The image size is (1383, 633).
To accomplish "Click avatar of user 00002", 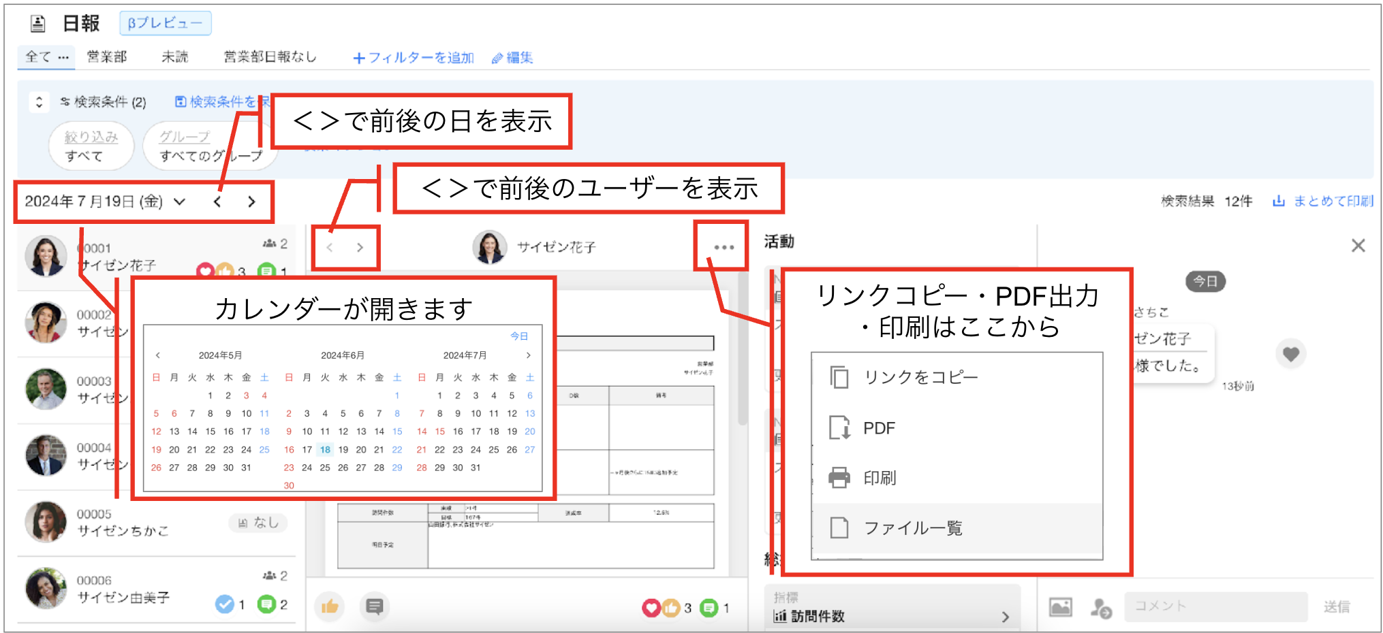I will [46, 323].
